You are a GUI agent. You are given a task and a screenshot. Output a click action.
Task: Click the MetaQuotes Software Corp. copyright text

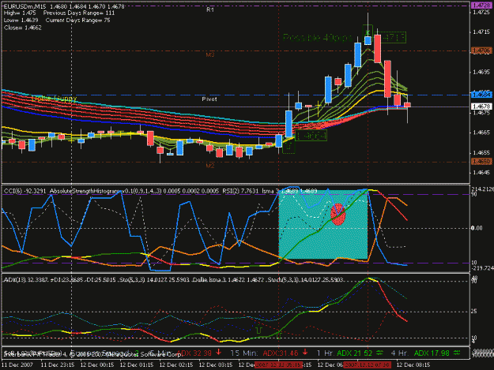92,354
